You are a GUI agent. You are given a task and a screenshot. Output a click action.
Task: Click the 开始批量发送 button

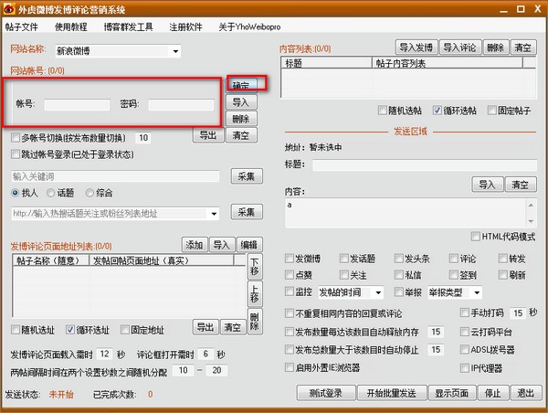(392, 393)
